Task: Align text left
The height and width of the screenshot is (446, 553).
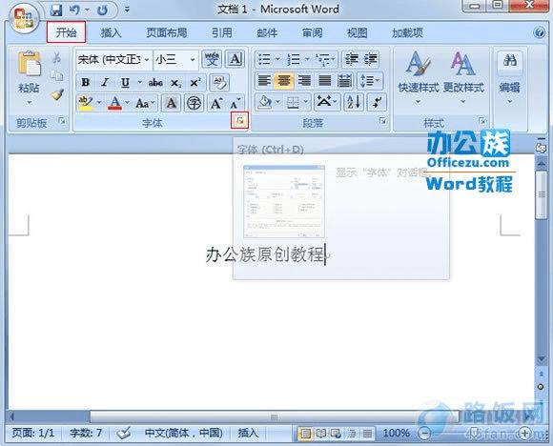Action: coord(264,81)
